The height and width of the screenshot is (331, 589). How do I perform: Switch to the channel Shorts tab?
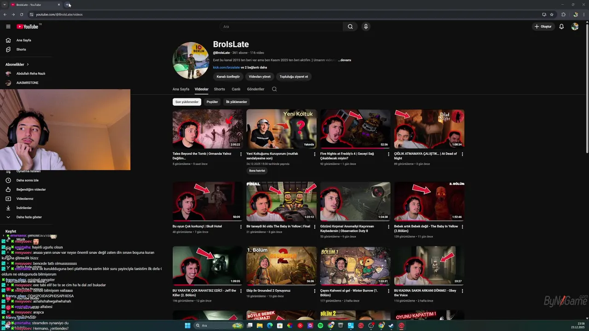coord(219,89)
